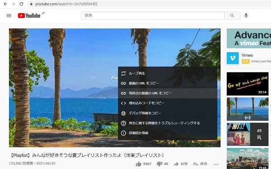Click the browser forward arrow
The width and height of the screenshot is (271, 169).
pos(13,4)
